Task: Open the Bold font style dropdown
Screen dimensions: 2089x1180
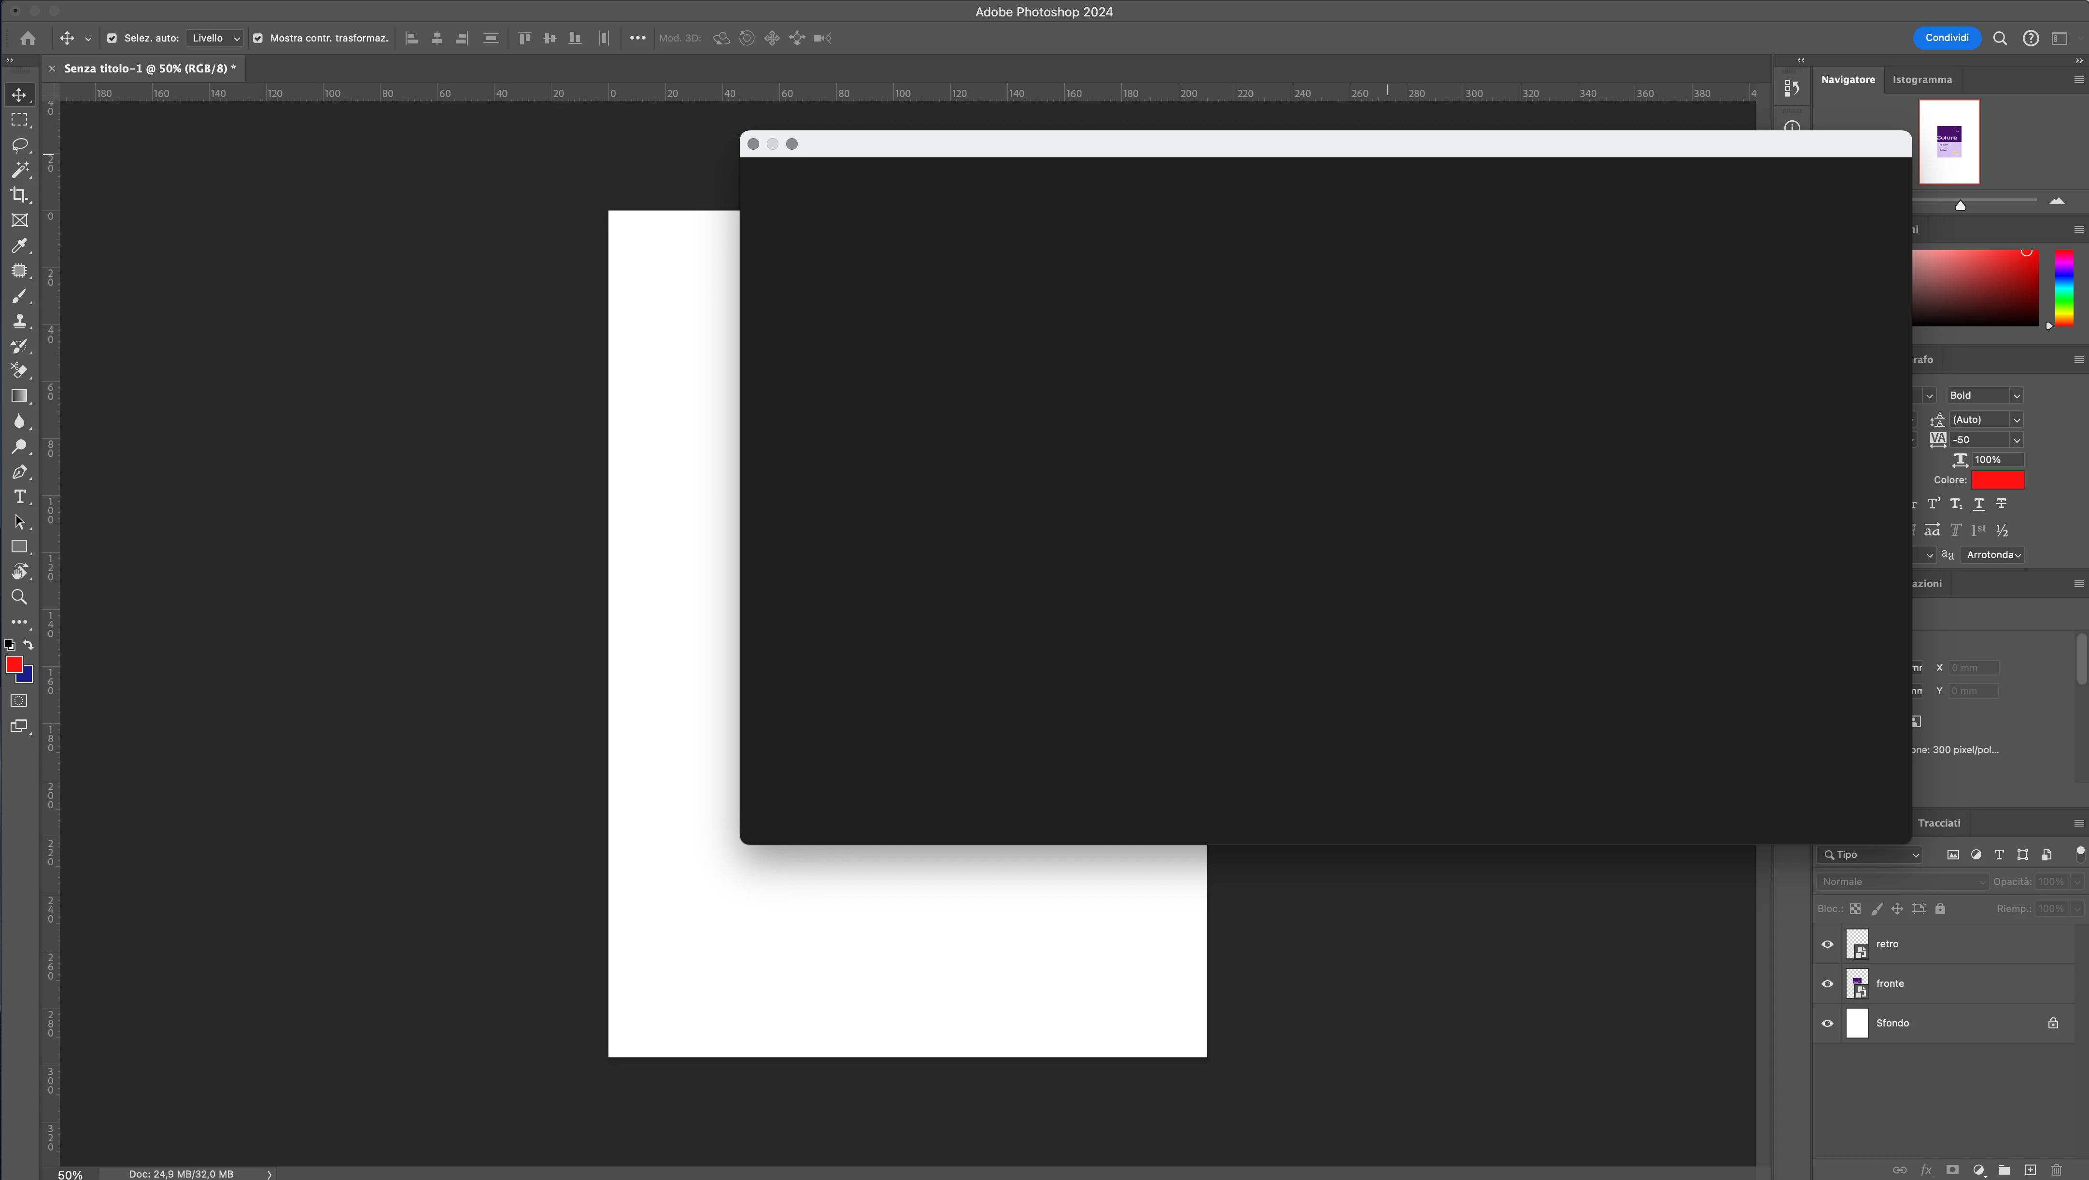Action: pos(1984,395)
